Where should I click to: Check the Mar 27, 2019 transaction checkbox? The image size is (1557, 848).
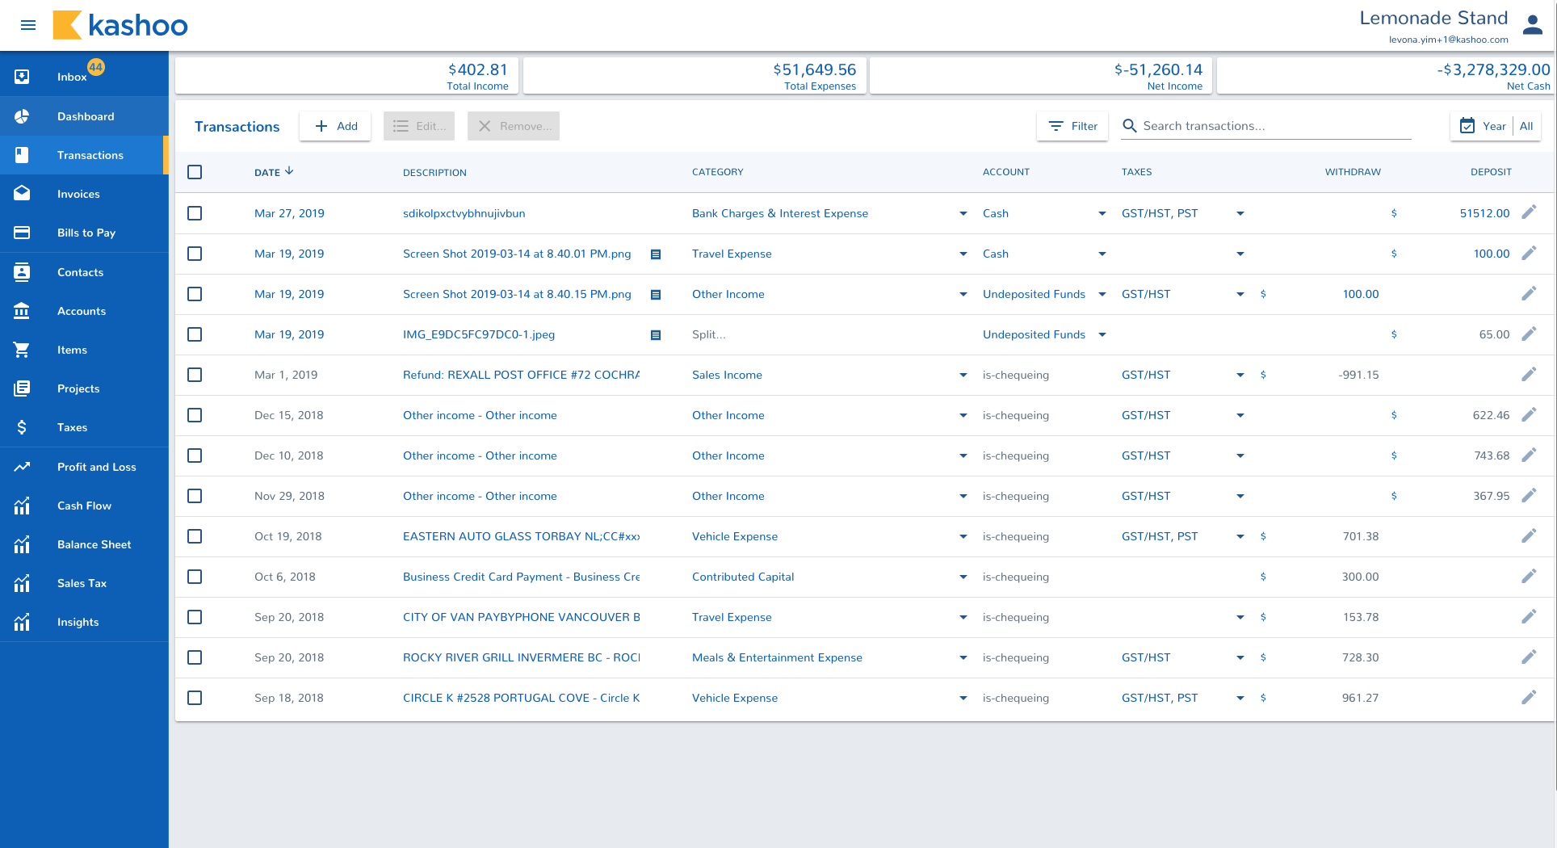coord(195,213)
